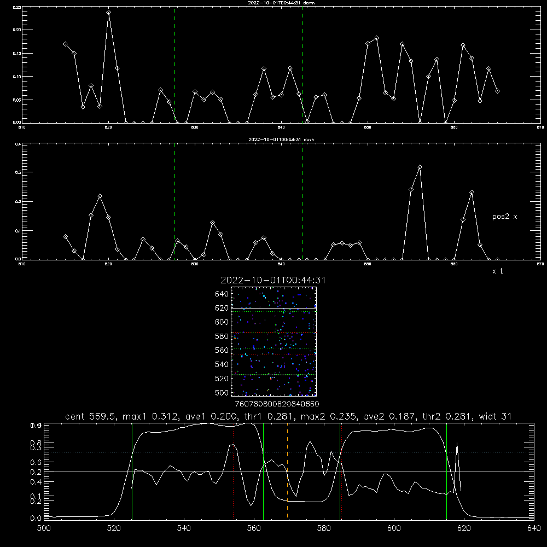Click bottom plot green line near 615
The image size is (547, 547).
click(446, 471)
